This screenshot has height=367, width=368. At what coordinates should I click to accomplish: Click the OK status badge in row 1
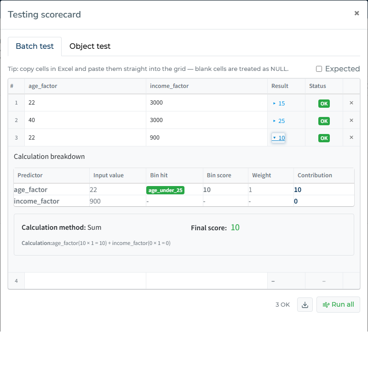[324, 104]
